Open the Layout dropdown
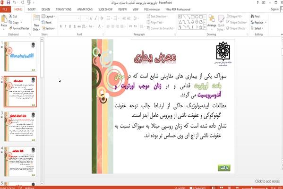The height and width of the screenshot is (189, 283). tap(48, 17)
